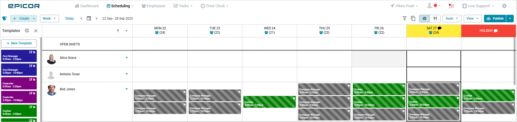Open the Week range dropdown
517x122 pixels.
coord(49,19)
